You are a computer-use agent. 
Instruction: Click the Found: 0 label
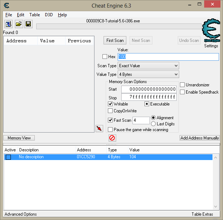[x=10, y=33]
